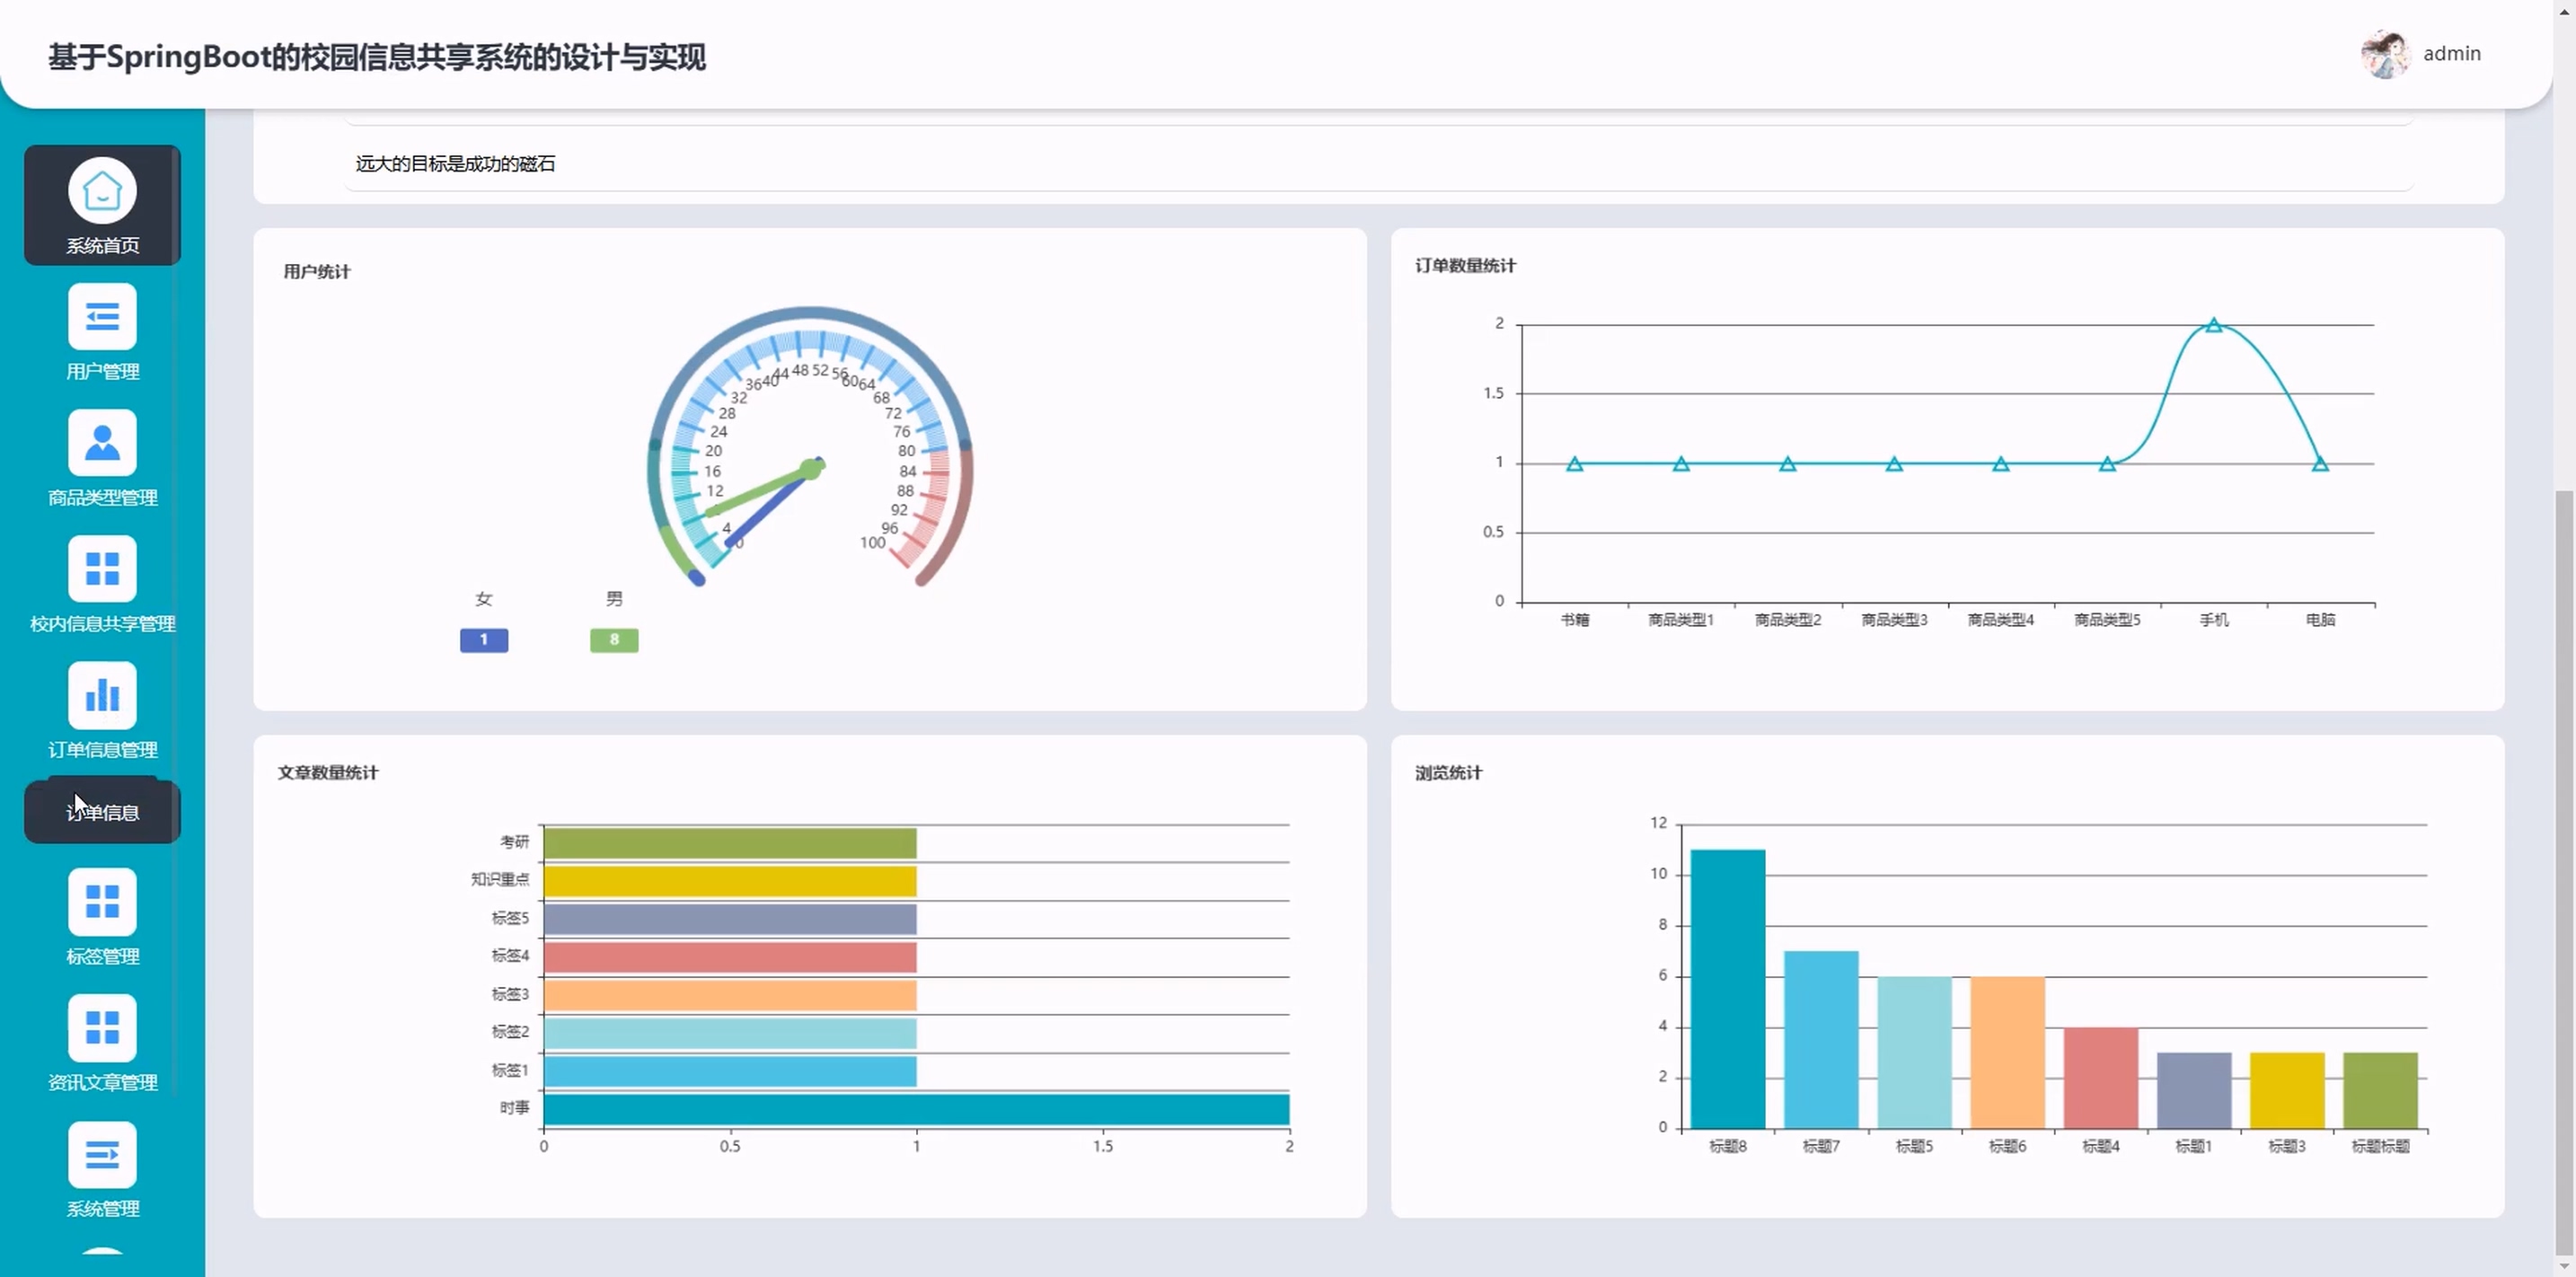The width and height of the screenshot is (2576, 1277).
Task: Open the admin account name dropdown
Action: (2451, 54)
